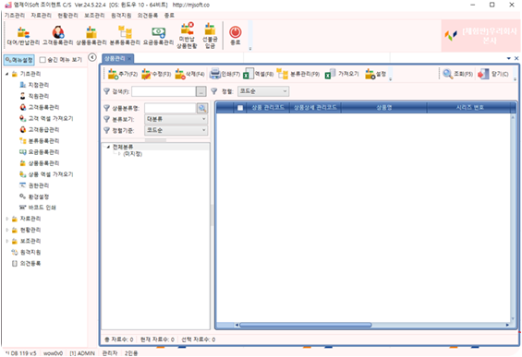
Task: Click the 닫기(C) button
Action: pos(493,74)
